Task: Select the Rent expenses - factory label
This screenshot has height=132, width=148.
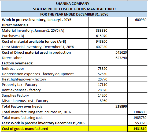Action: click(21, 90)
